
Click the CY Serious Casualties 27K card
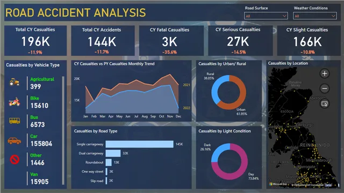tap(240, 41)
